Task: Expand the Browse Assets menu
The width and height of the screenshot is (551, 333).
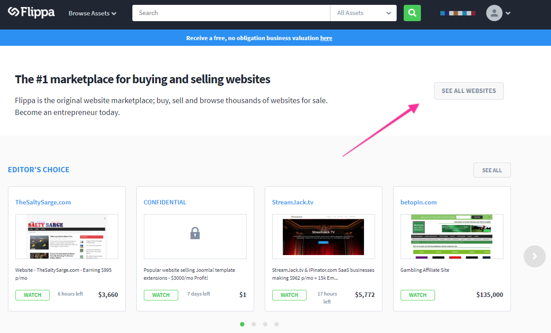Action: (92, 13)
